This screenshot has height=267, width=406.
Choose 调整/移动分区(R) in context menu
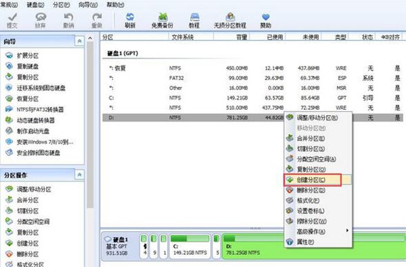(318, 118)
